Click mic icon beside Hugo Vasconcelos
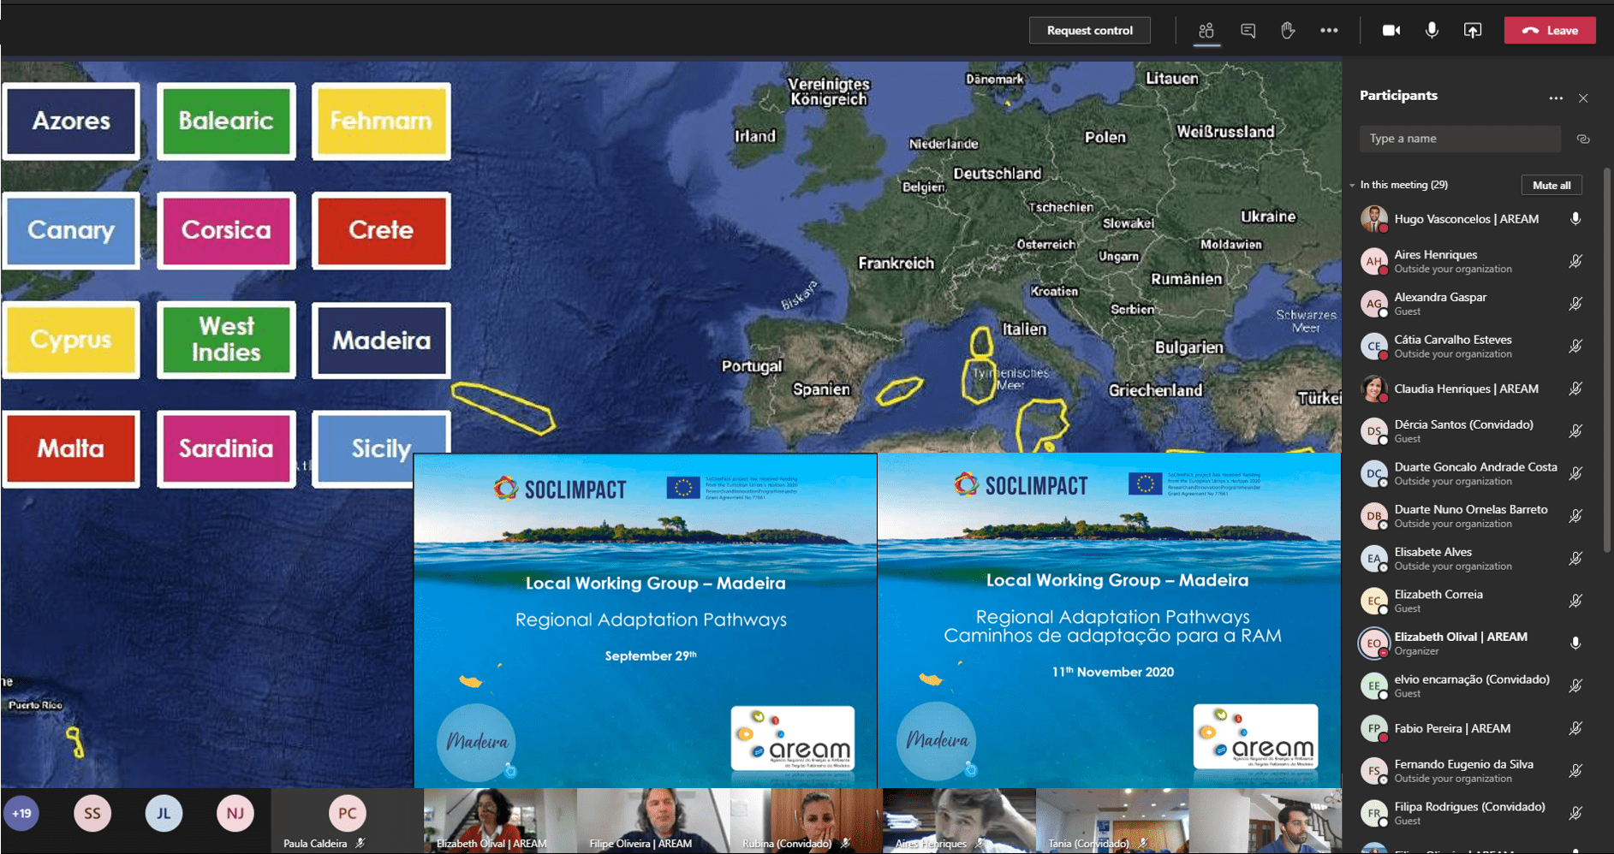Image resolution: width=1614 pixels, height=854 pixels. coord(1575,219)
